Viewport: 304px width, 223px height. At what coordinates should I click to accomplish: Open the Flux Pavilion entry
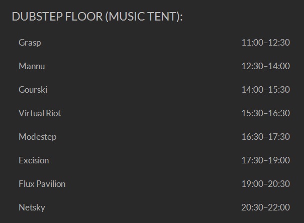pyautogui.click(x=42, y=184)
